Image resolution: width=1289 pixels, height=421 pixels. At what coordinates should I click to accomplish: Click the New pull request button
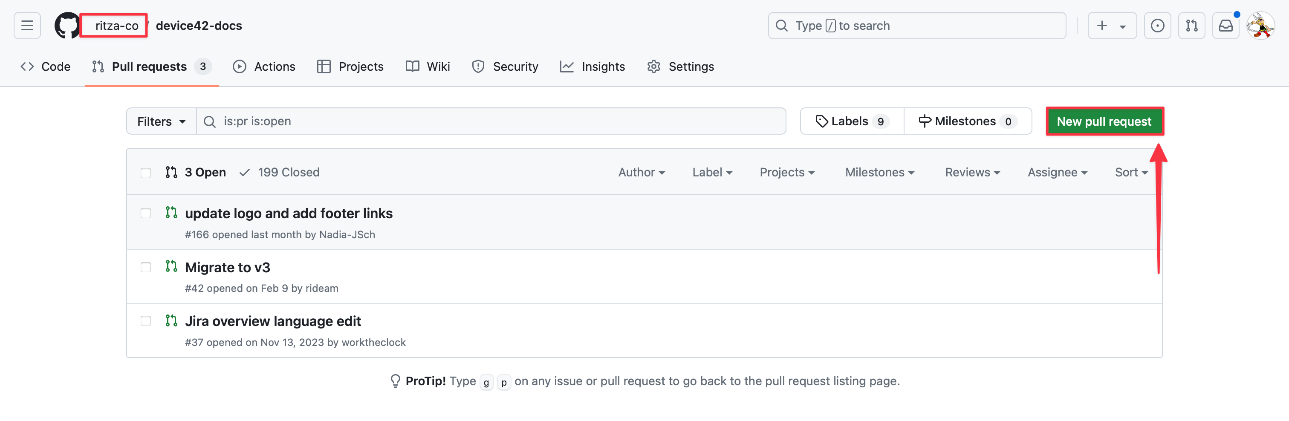(1104, 121)
